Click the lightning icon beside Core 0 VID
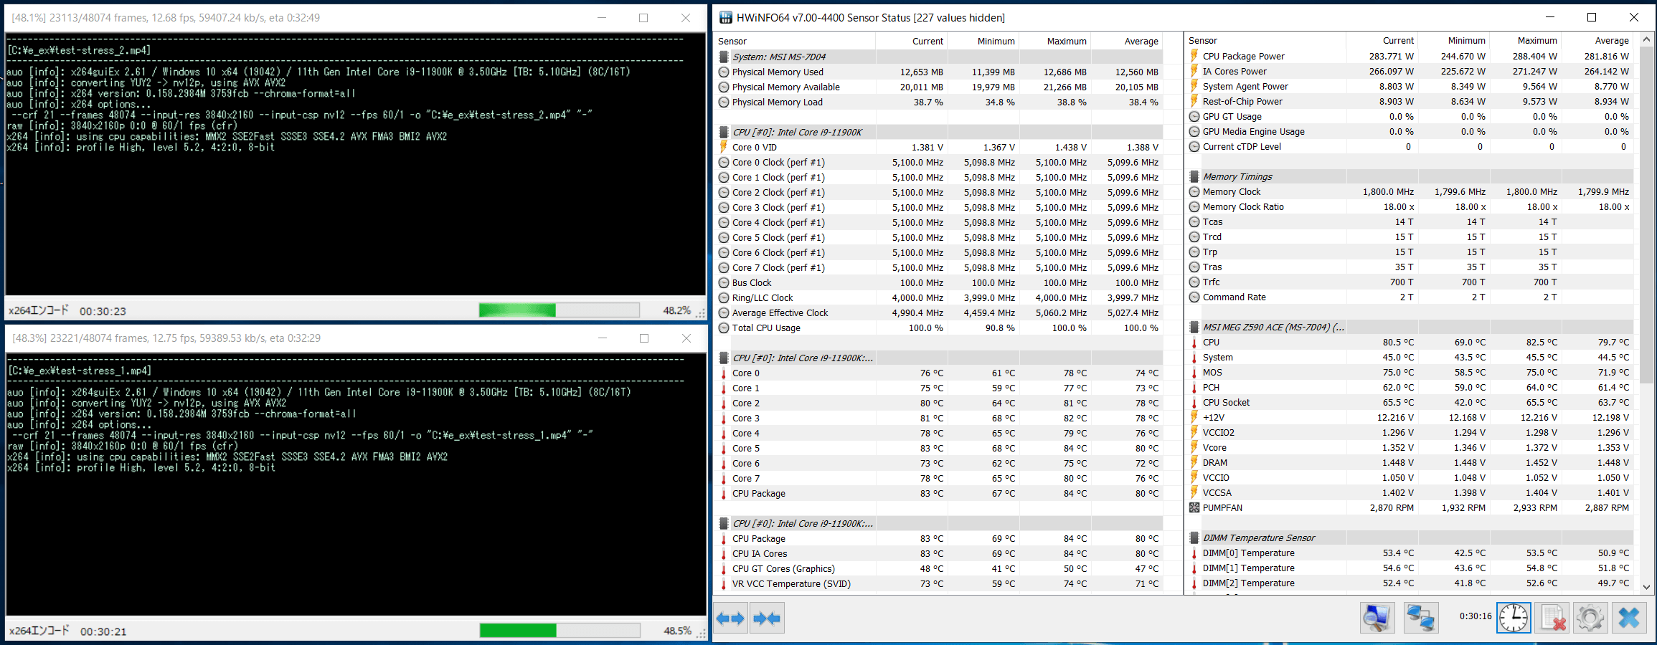Viewport: 1657px width, 645px height. (x=724, y=147)
